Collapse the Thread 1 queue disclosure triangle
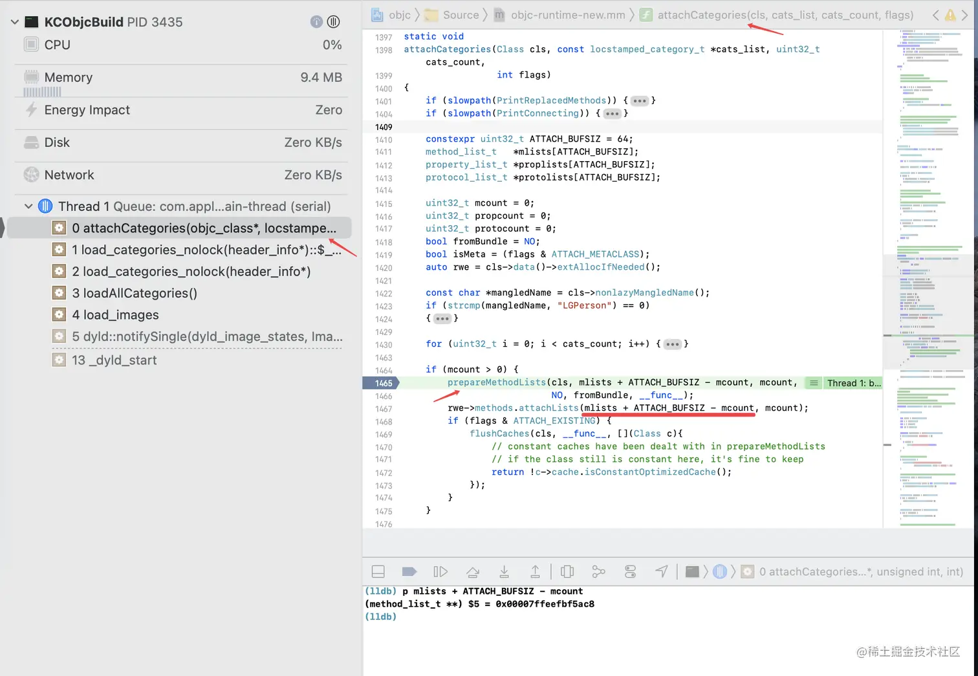 pyautogui.click(x=28, y=206)
